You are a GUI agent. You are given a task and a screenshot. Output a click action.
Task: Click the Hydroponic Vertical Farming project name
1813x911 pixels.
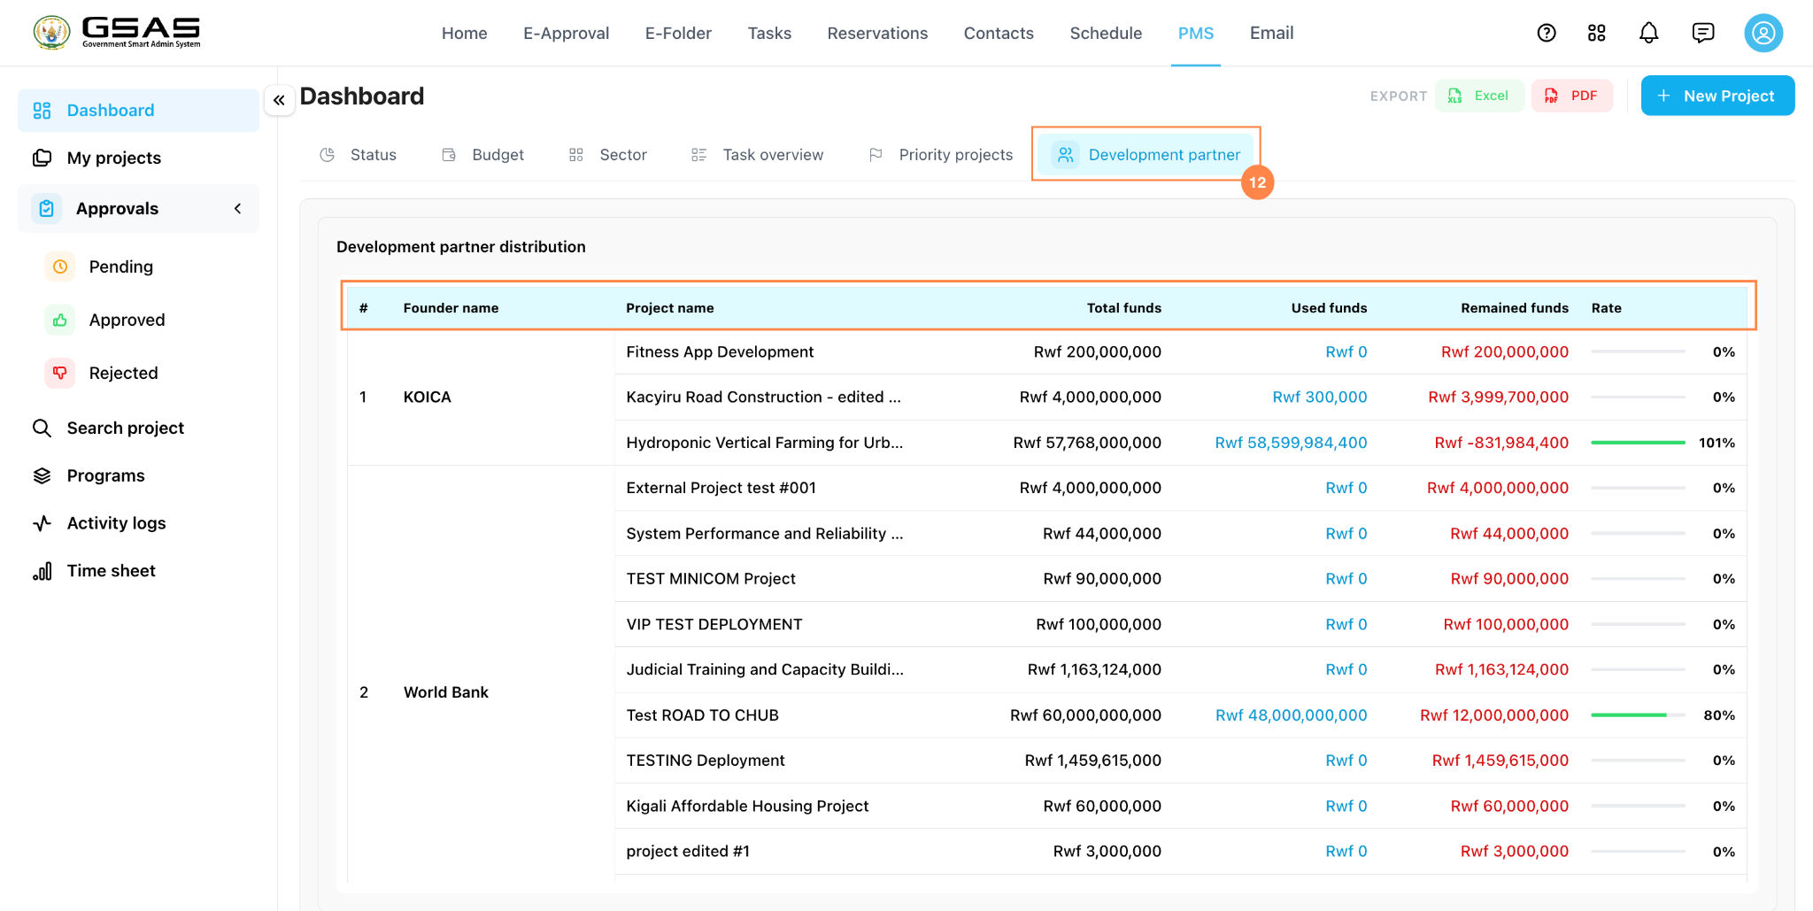[764, 443]
